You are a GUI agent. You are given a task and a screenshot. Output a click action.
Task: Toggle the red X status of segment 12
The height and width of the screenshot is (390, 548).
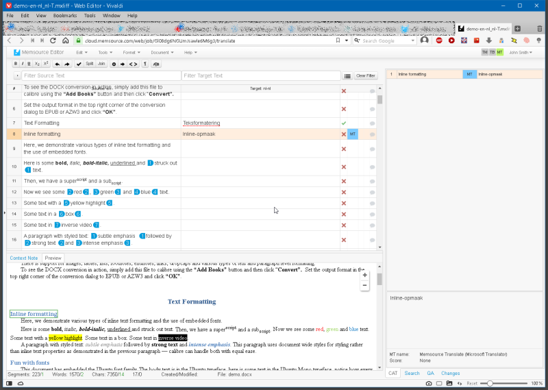tap(344, 193)
